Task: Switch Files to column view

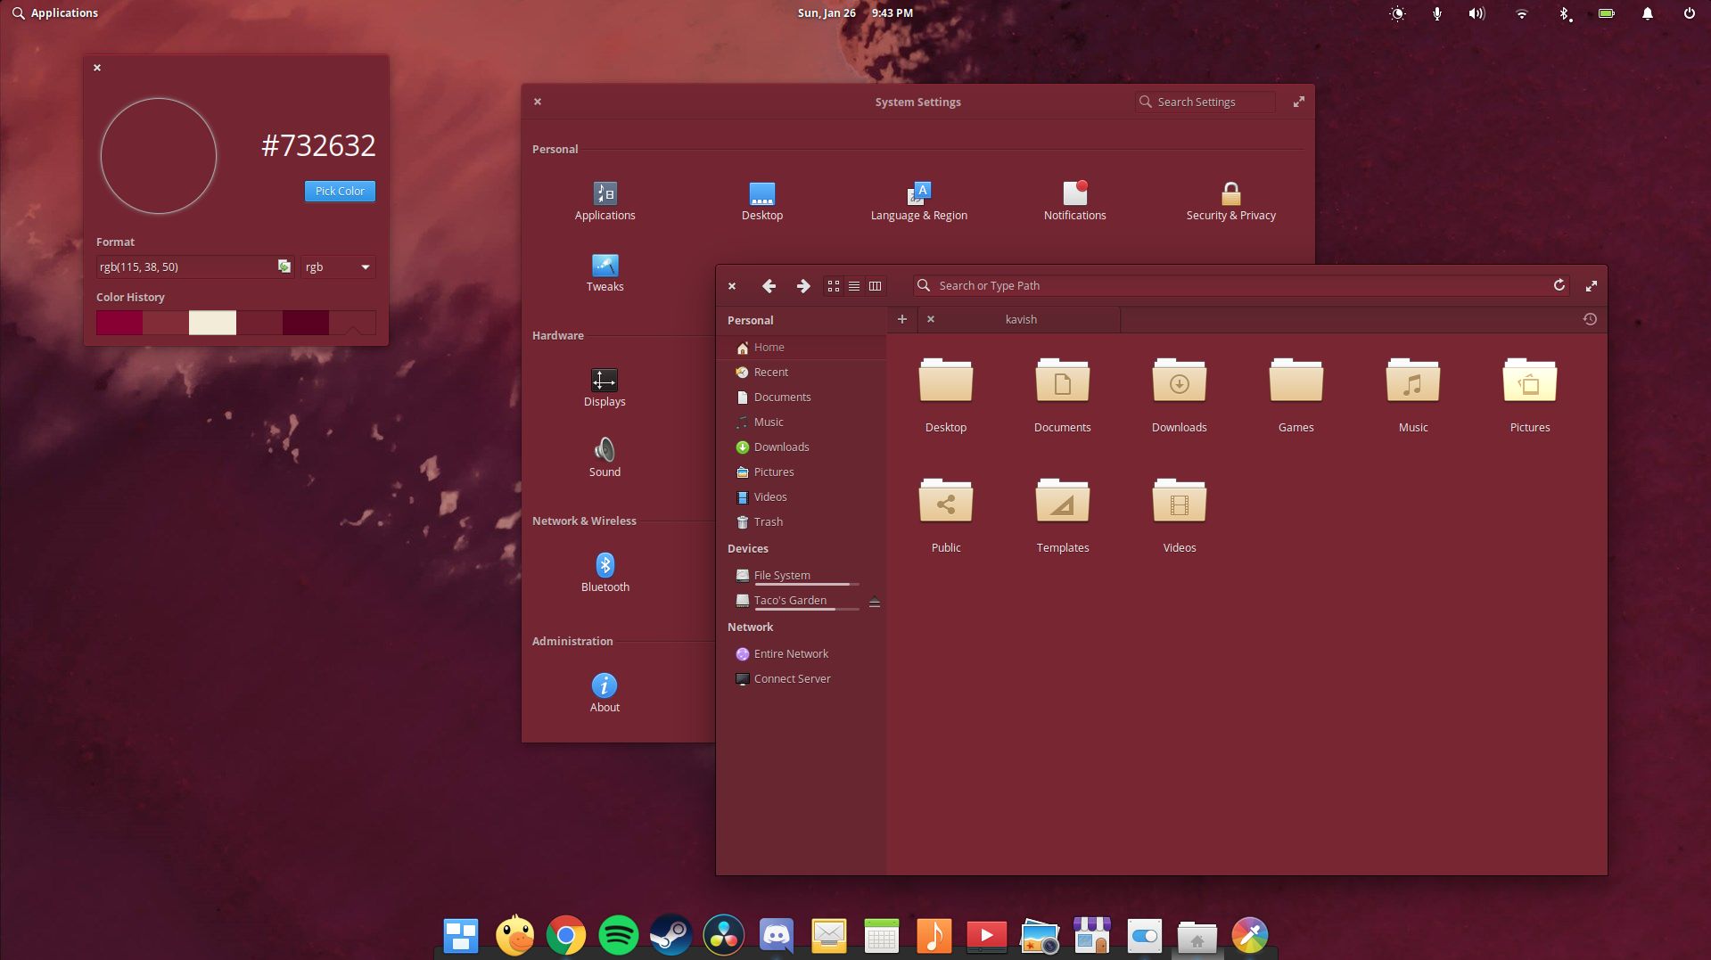Action: [x=875, y=285]
